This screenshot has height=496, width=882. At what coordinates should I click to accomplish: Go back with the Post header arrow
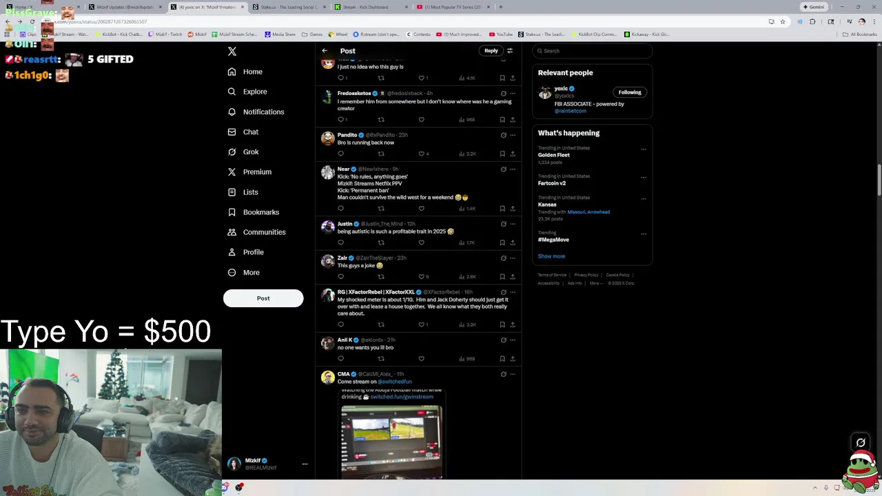(325, 50)
